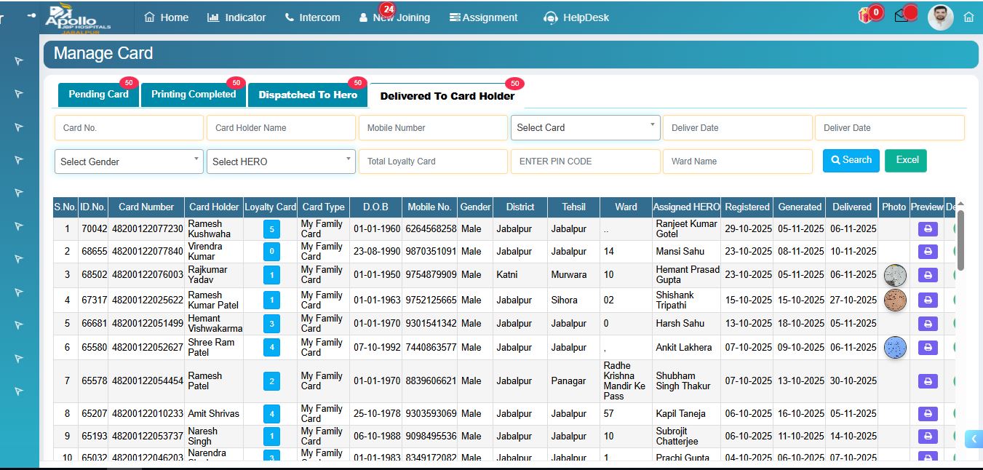Viewport: 983px width, 470px height.
Task: Open the Dispatched To Hero tab
Action: pyautogui.click(x=308, y=95)
